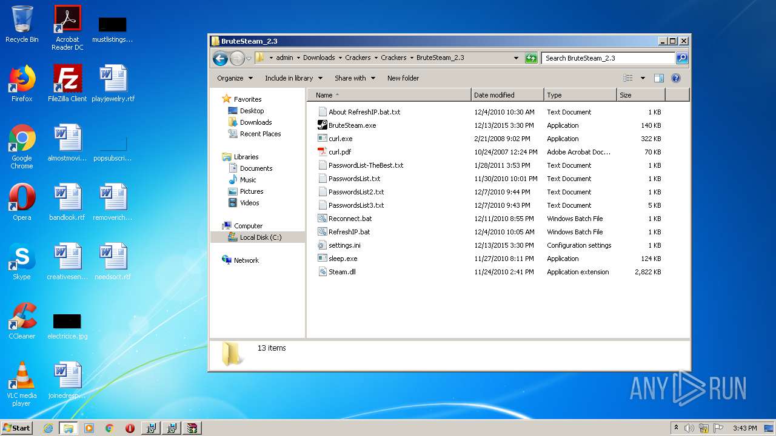The height and width of the screenshot is (436, 776).
Task: Open the view options dropdown arrow
Action: [x=643, y=78]
